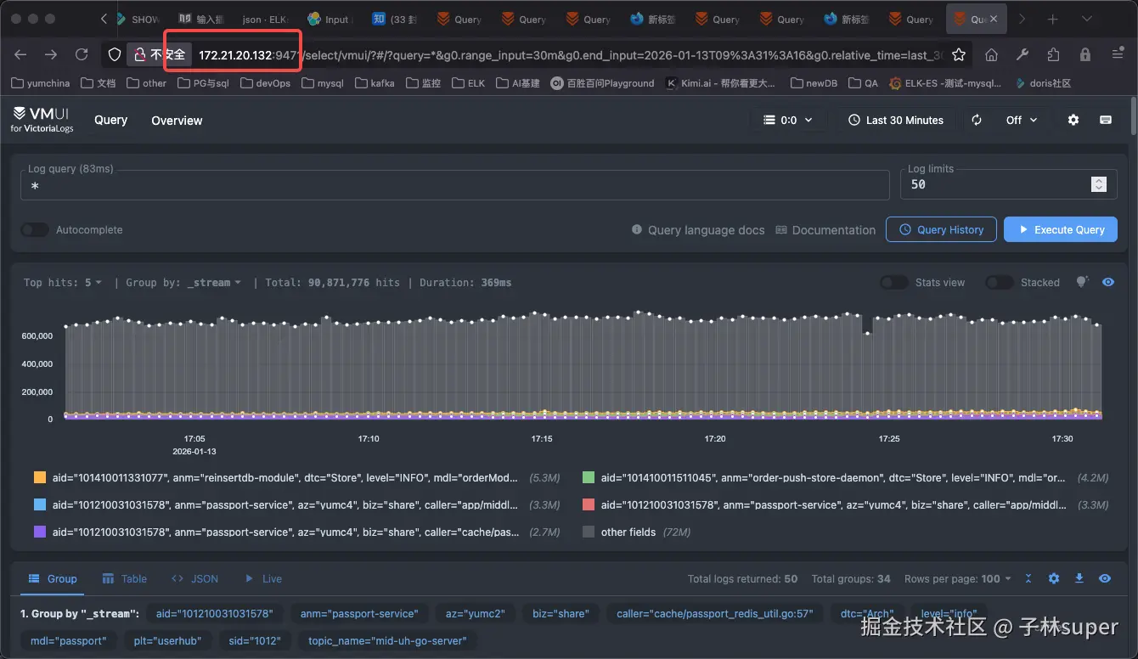This screenshot has height=659, width=1138.
Task: Open the Last 30 Minutes time picker
Action: pyautogui.click(x=896, y=120)
